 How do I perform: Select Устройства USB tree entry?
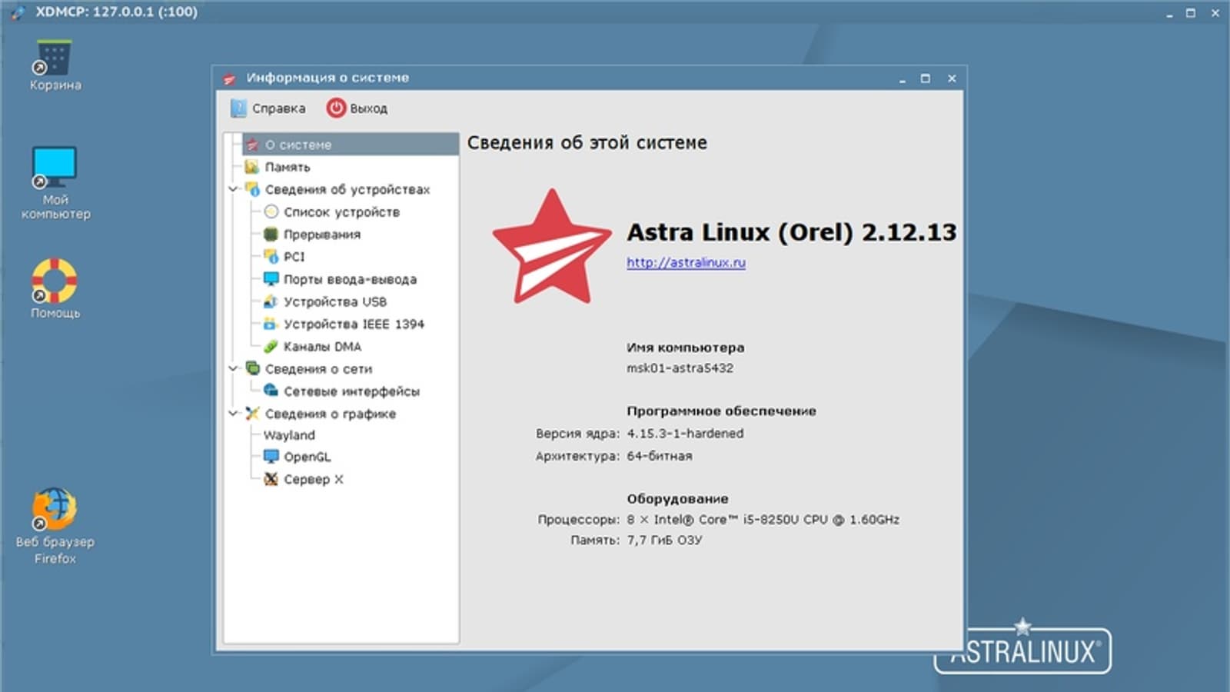tap(335, 301)
